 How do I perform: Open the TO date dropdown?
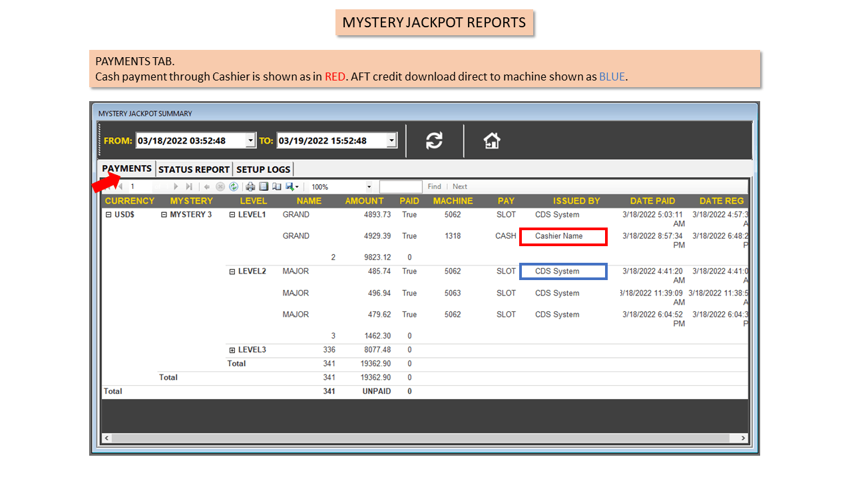tap(391, 140)
